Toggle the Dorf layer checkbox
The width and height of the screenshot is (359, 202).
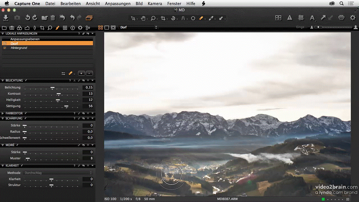pyautogui.click(x=5, y=44)
